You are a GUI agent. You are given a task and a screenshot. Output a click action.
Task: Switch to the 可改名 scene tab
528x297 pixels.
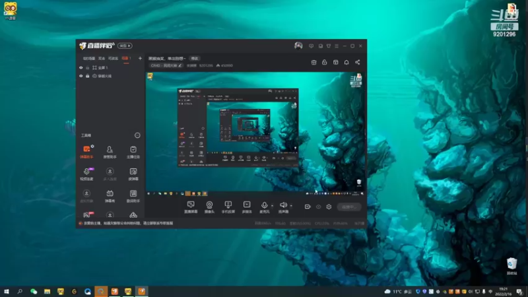click(113, 59)
